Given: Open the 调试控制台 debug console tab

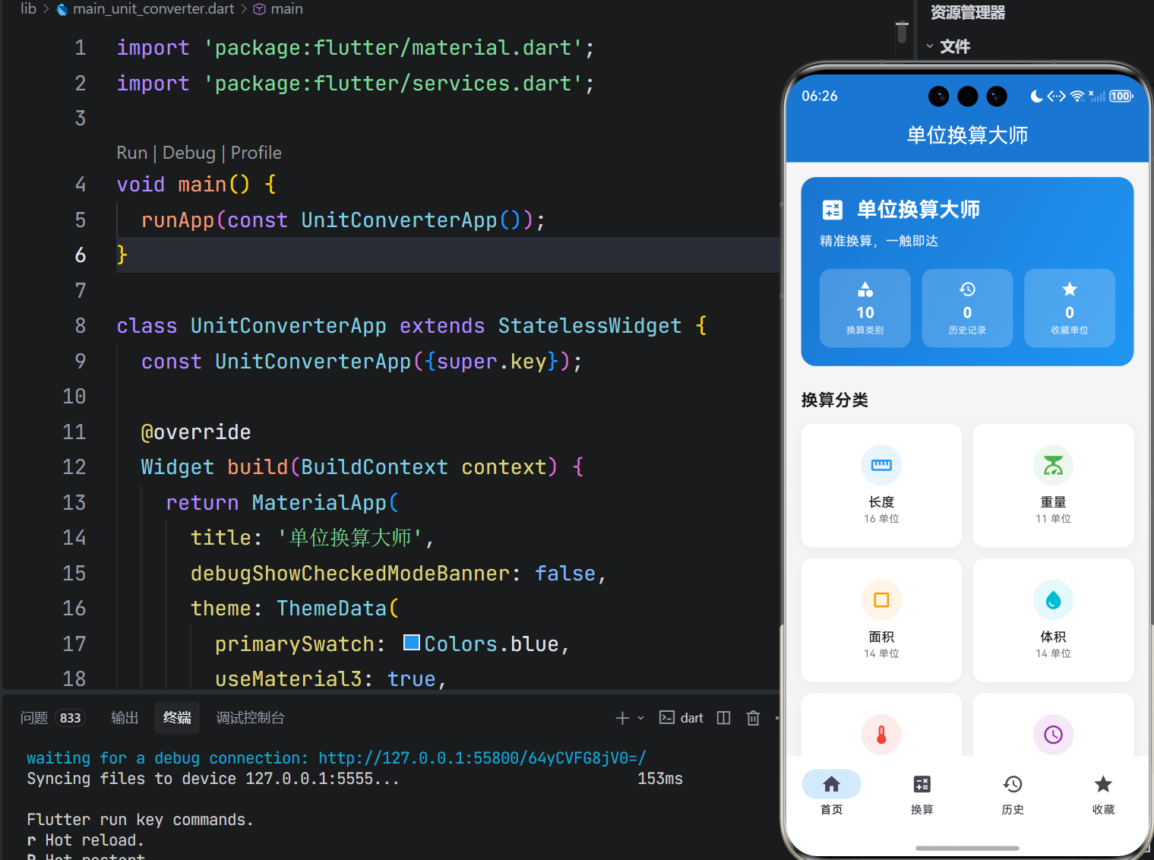Looking at the screenshot, I should [x=250, y=718].
